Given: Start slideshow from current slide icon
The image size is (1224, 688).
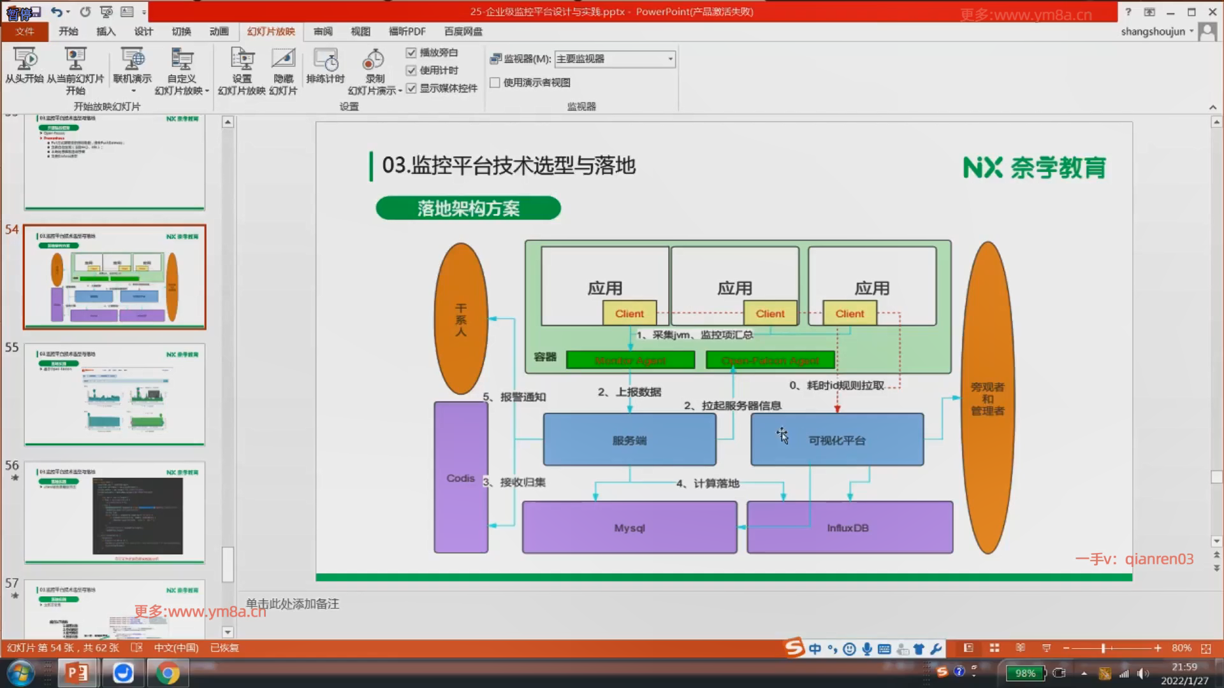Looking at the screenshot, I should pyautogui.click(x=75, y=59).
